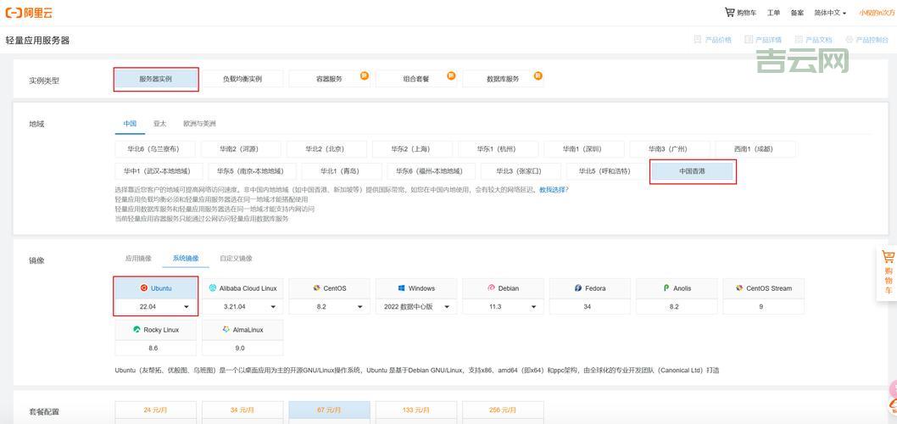Click the Fedora logo icon
Screen dimensions: 897x424
578,288
